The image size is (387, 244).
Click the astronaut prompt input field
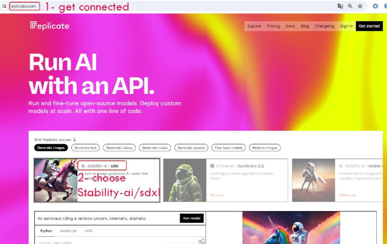[x=107, y=218]
